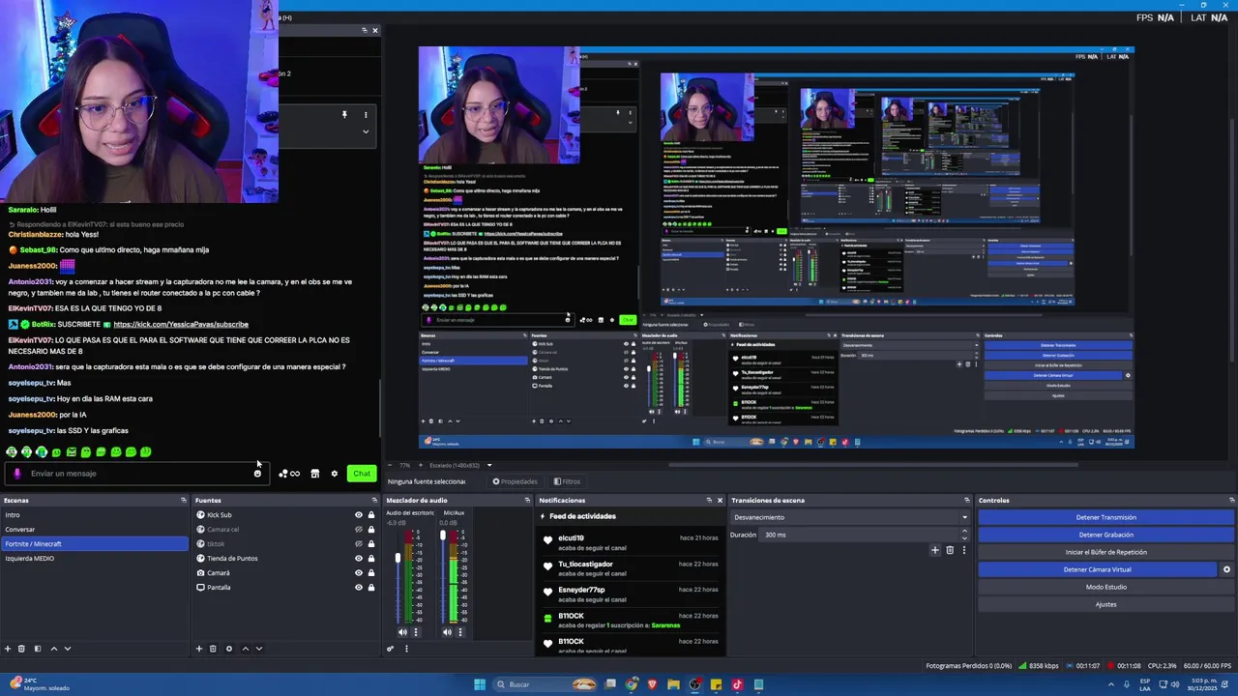This screenshot has width=1238, height=696.
Task: Click Detener Grabación button
Action: [x=1105, y=535]
